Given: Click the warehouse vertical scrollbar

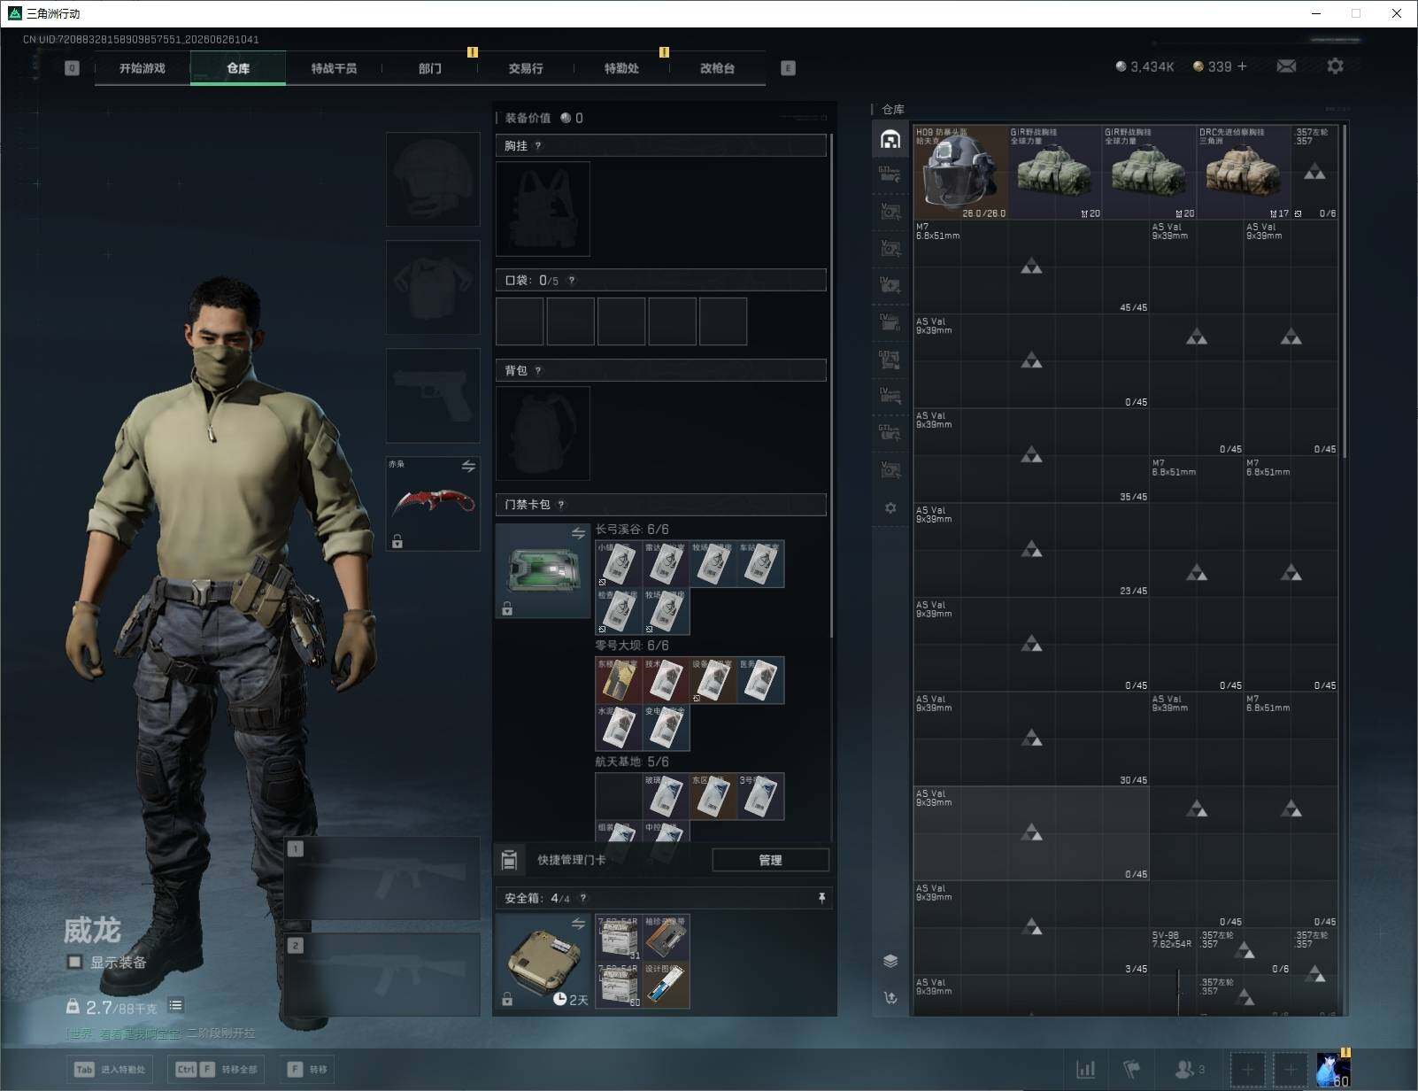Looking at the screenshot, I should point(1345,291).
